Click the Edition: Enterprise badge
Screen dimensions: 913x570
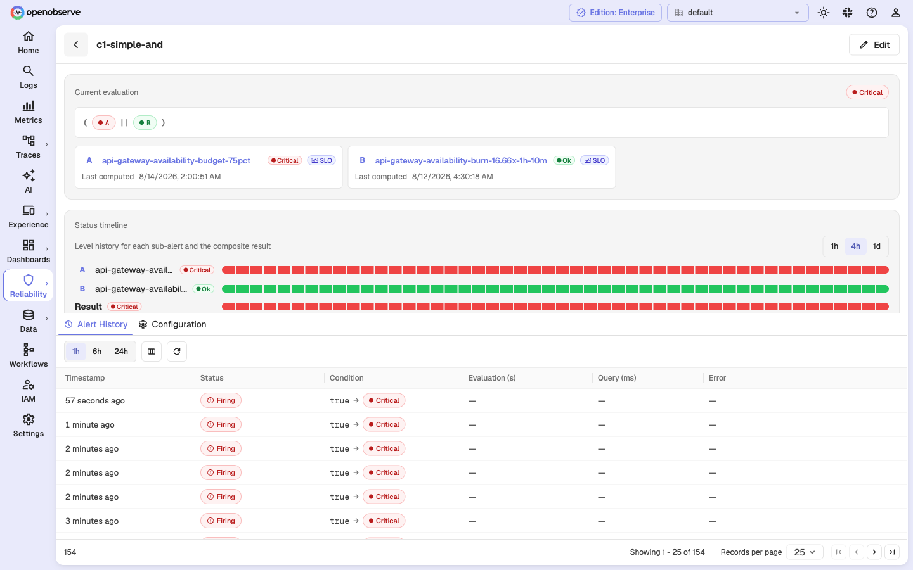coord(616,13)
